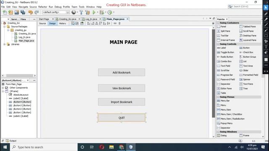Click the New Project toolbar icon
The image size is (269, 151).
[11, 12]
